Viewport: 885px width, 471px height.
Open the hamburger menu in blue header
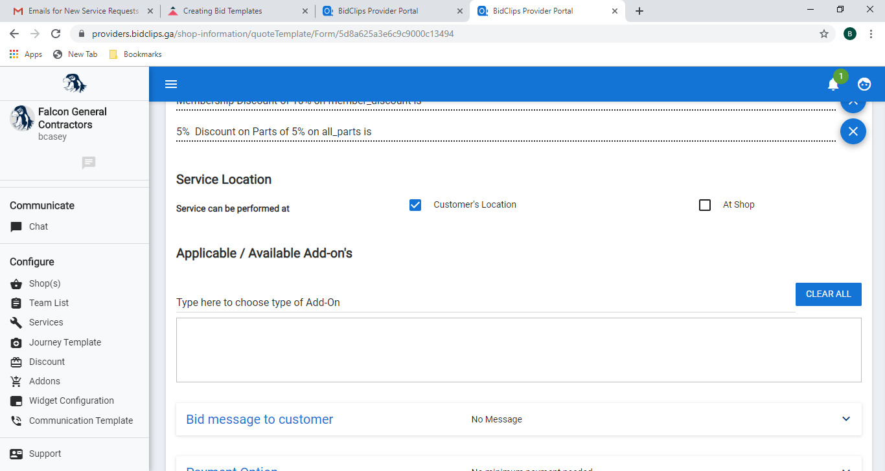171,84
